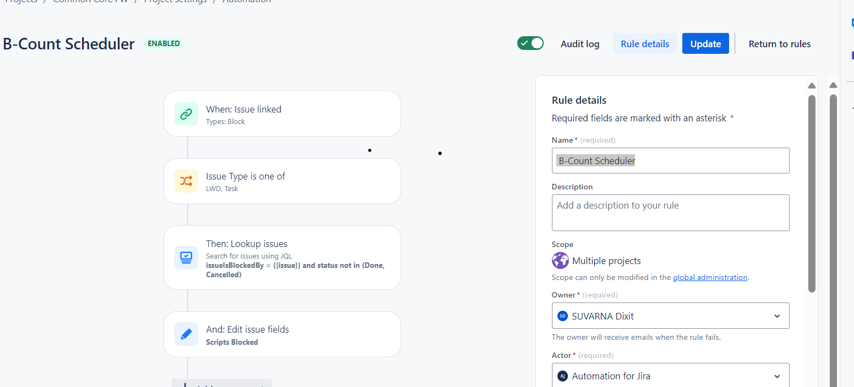Screen dimensions: 854x387
Task: Click the purple globe Multiple projects icon
Action: point(560,261)
